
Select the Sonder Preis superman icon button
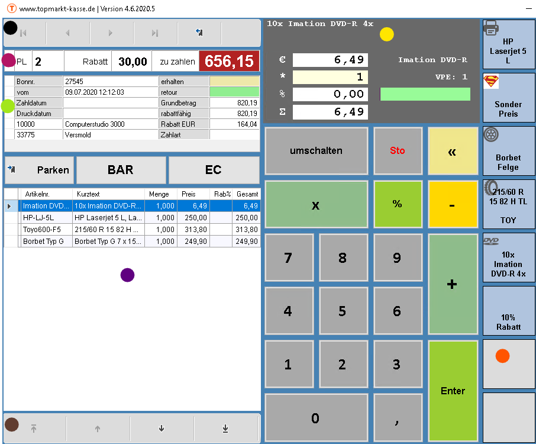(x=508, y=98)
